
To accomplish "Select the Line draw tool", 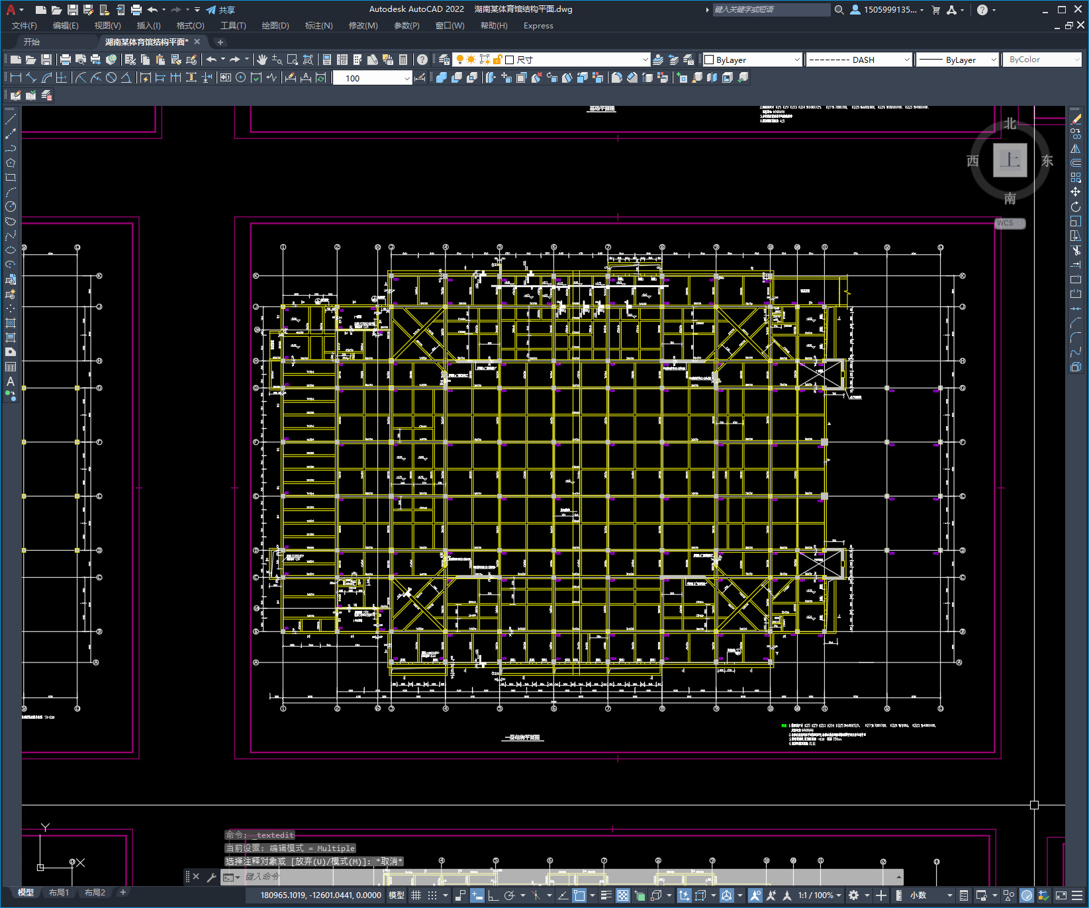I will point(11,120).
